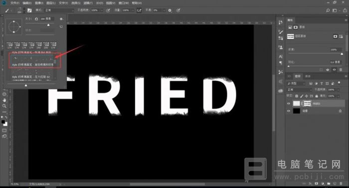Open the layer blend mode dropdown (正常)
This screenshot has height=188, width=349.
point(299,90)
